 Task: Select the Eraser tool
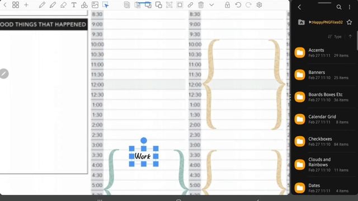coord(63,5)
